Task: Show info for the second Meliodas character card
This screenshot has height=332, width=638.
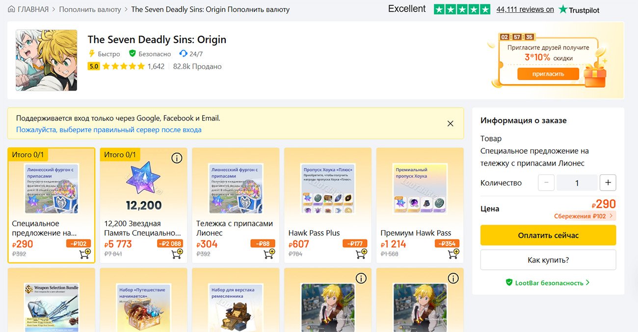Action: [453, 278]
